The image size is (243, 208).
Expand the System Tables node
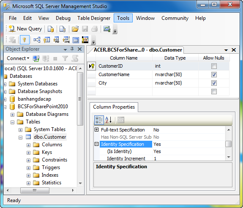[x=20, y=130]
